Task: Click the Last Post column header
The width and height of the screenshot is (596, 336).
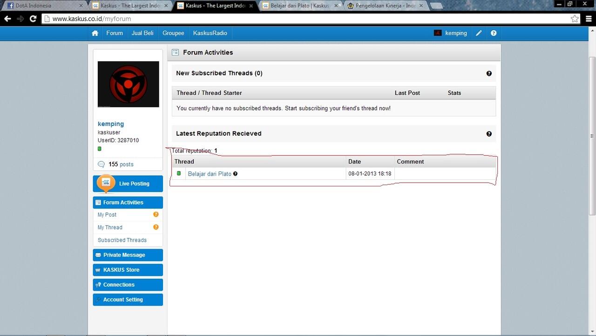Action: pos(407,93)
